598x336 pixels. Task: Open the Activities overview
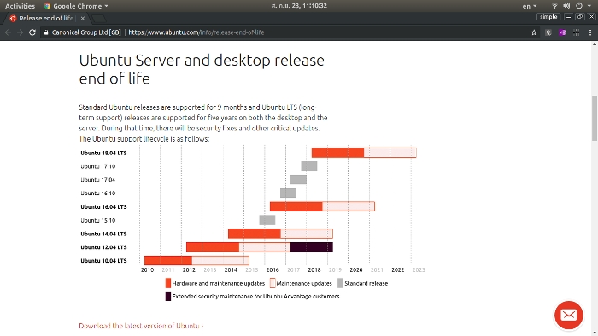coord(20,6)
